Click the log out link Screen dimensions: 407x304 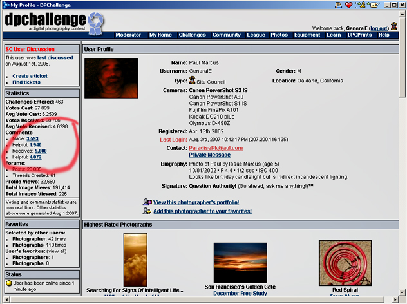coord(379,28)
